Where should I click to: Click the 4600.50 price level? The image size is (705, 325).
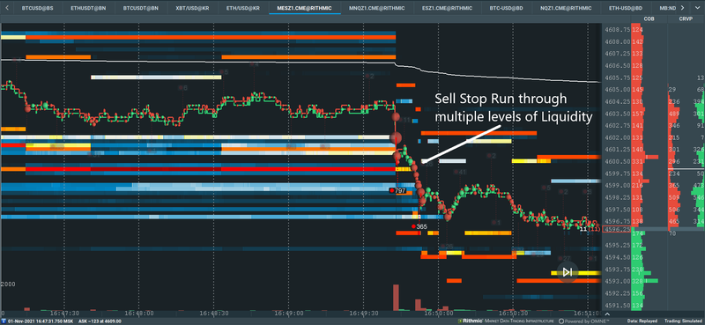pyautogui.click(x=618, y=161)
